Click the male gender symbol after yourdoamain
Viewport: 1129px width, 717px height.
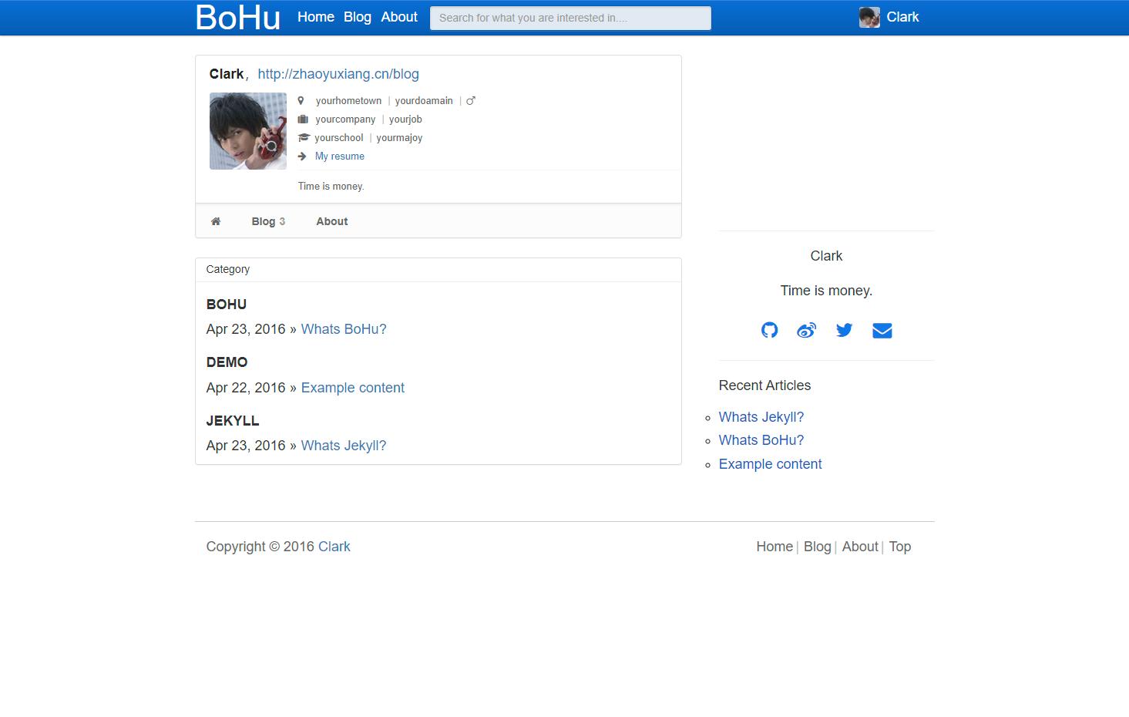pyautogui.click(x=471, y=99)
